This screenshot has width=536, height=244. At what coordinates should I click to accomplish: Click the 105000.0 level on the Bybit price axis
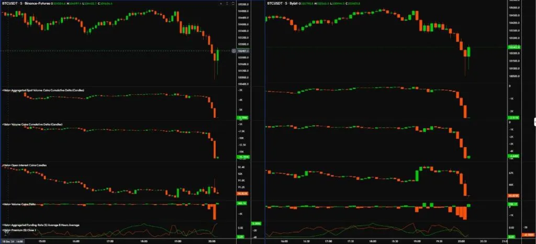pyautogui.click(x=514, y=7)
